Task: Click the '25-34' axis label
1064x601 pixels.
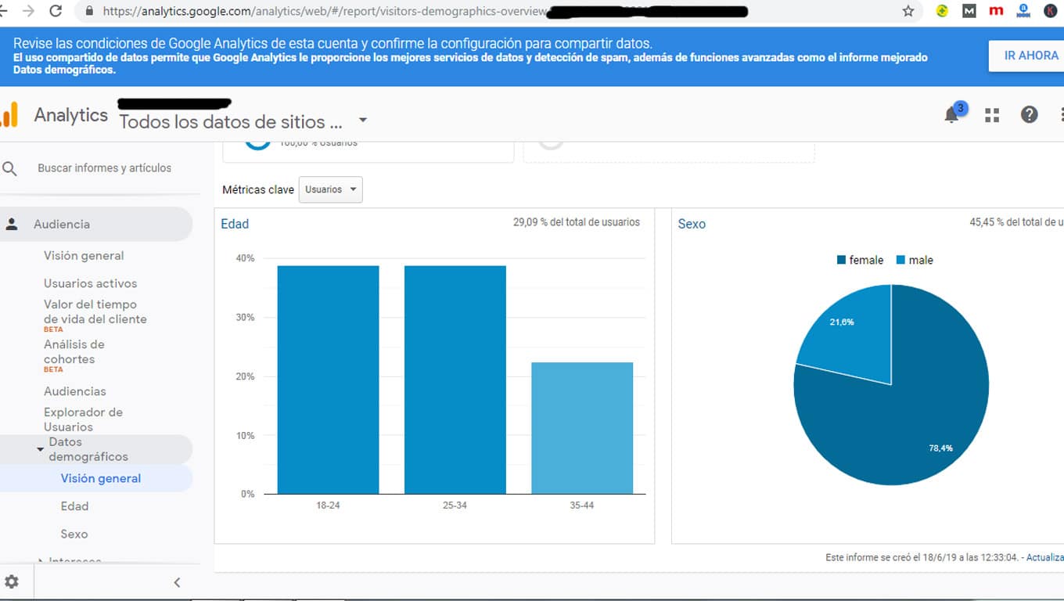Action: click(x=455, y=506)
